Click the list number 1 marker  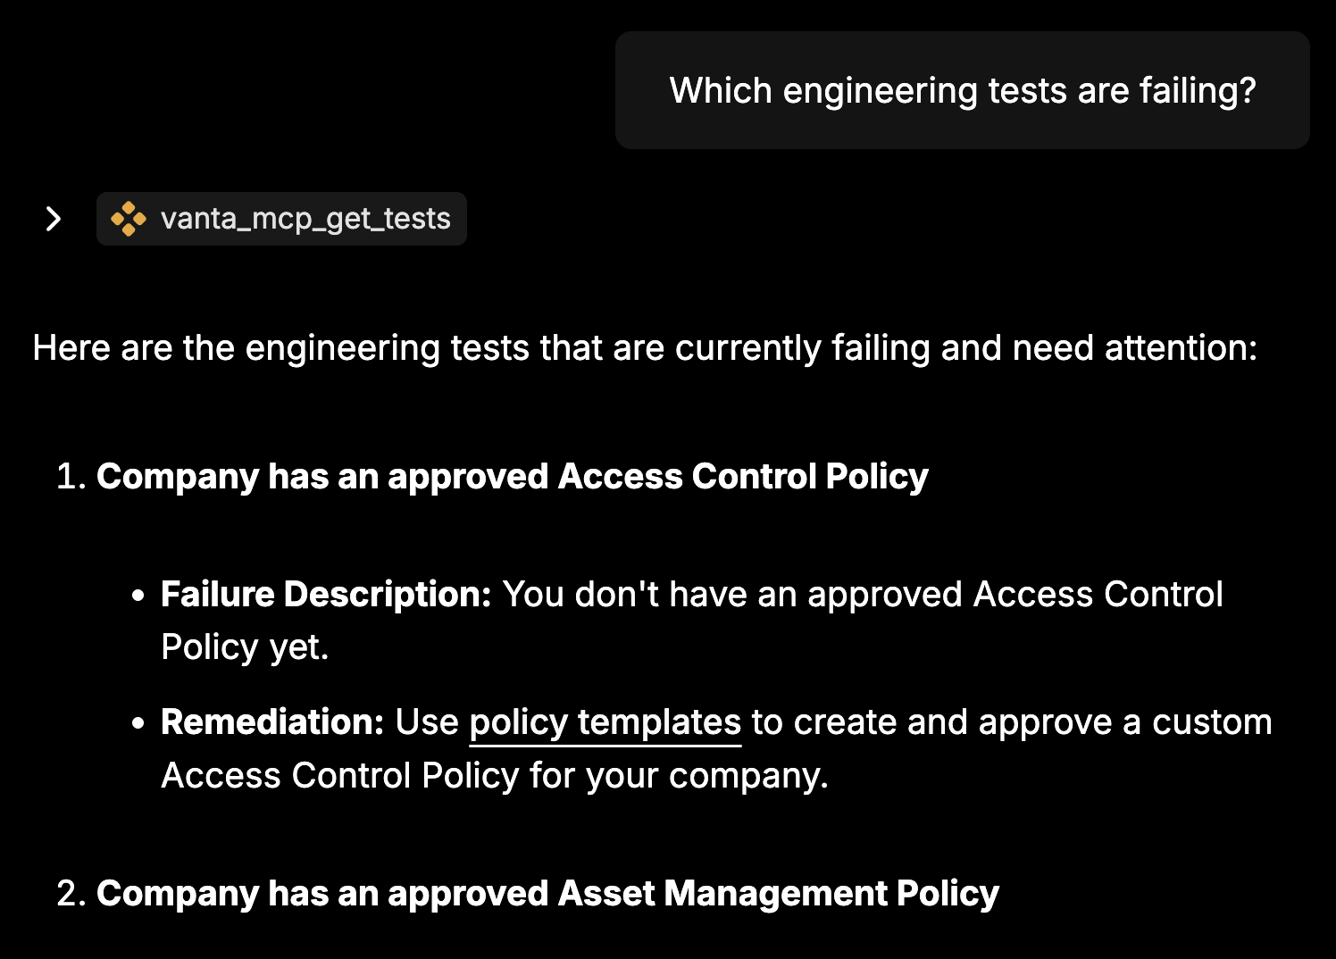(x=71, y=477)
